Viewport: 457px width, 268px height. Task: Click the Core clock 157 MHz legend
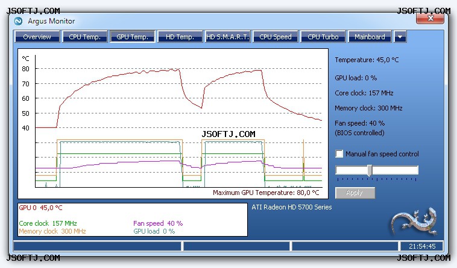(x=48, y=223)
